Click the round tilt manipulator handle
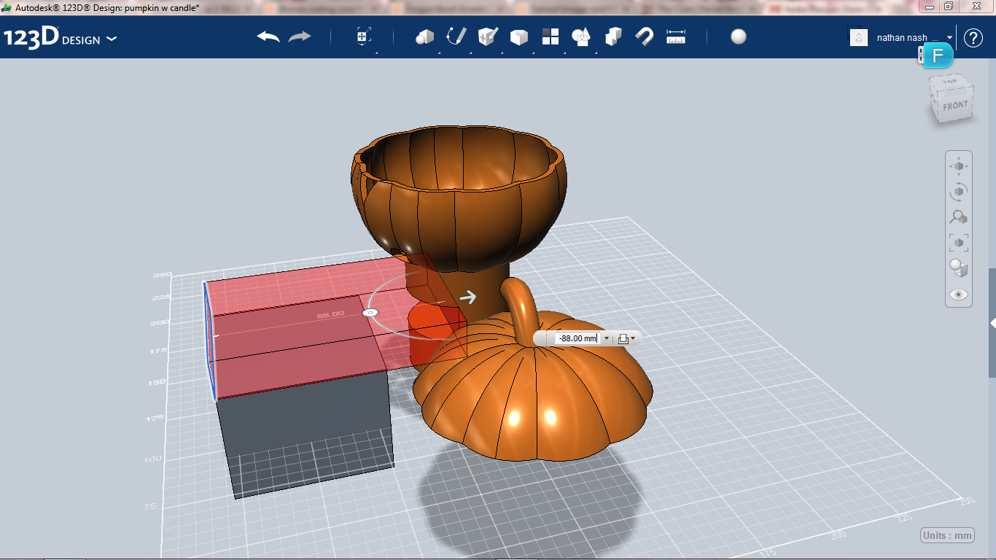The width and height of the screenshot is (996, 560). click(370, 312)
